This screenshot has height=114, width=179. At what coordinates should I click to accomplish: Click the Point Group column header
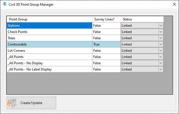(x=49, y=19)
